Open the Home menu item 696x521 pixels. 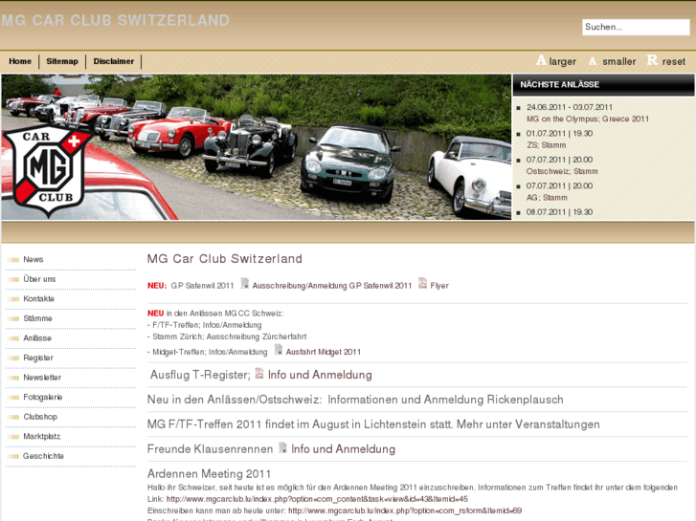coord(20,61)
